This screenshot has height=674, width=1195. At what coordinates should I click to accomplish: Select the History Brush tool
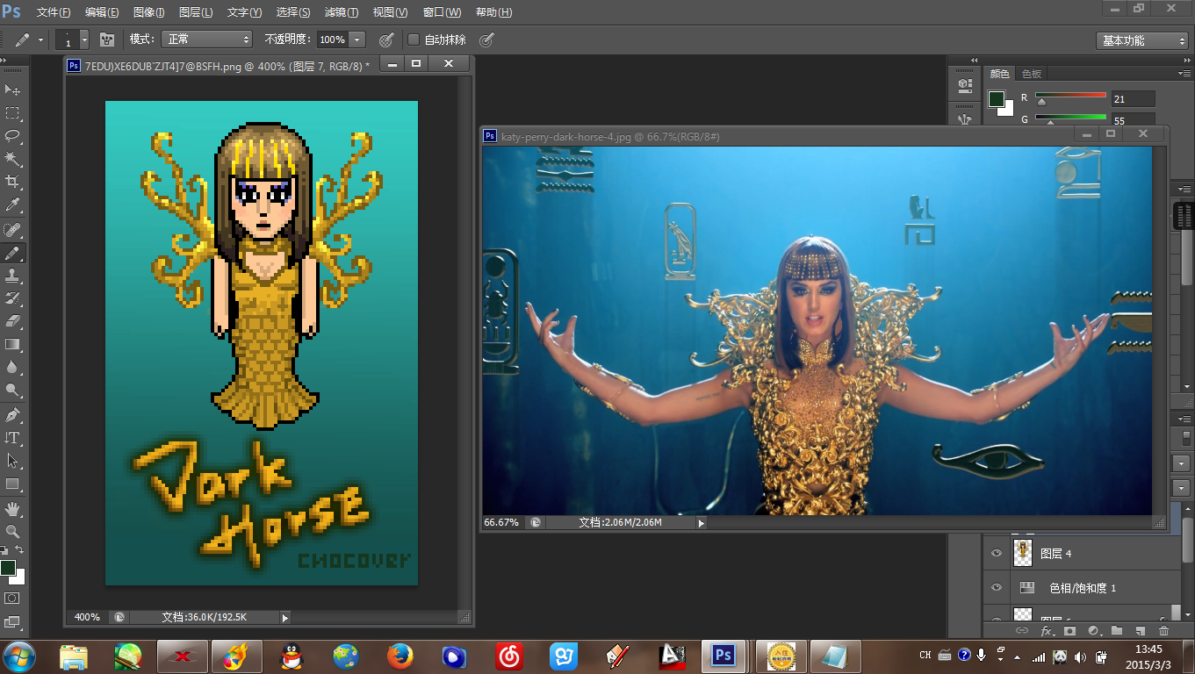[12, 298]
